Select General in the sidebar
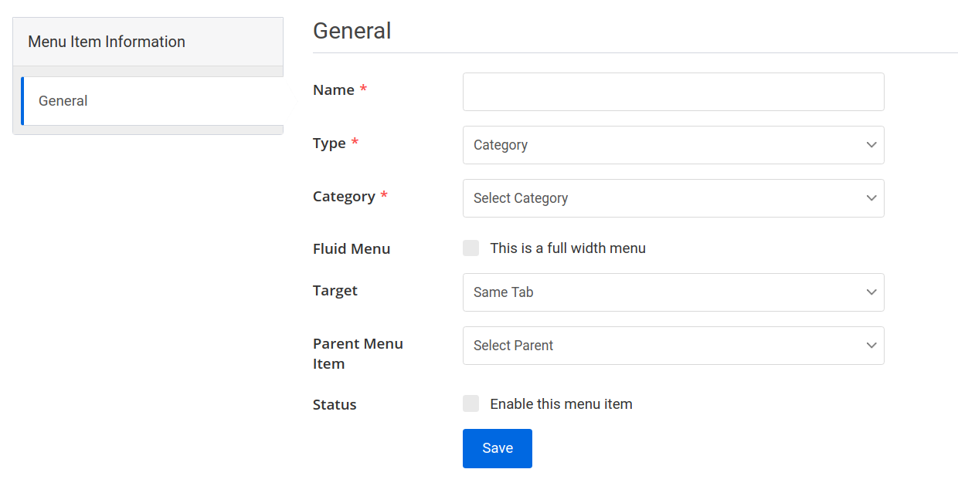The image size is (958, 486). pos(63,100)
